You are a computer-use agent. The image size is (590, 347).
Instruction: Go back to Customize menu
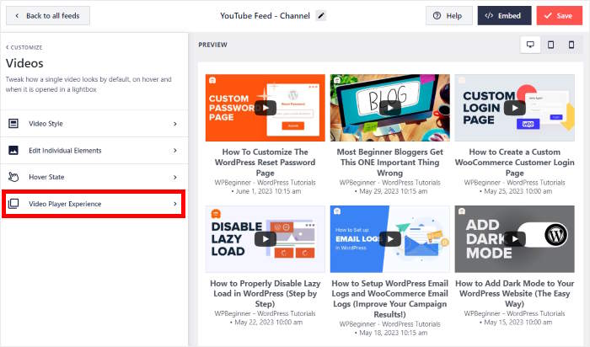point(24,47)
